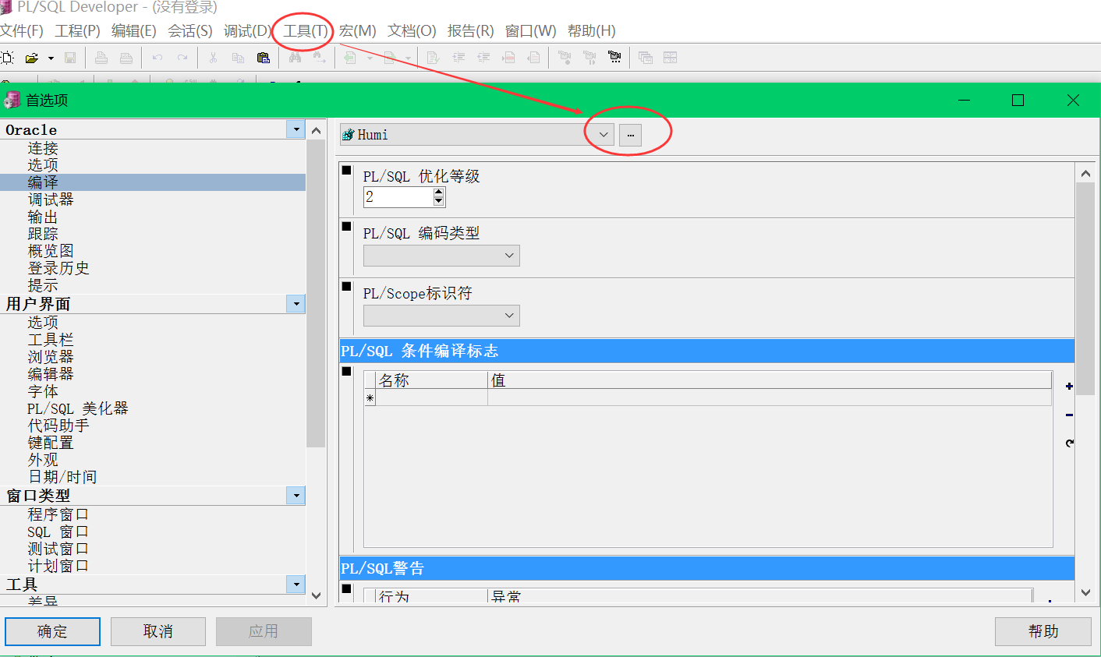Open the PL/SQL 编码类型 combo box
Viewport: 1101px width, 657px height.
[x=441, y=256]
